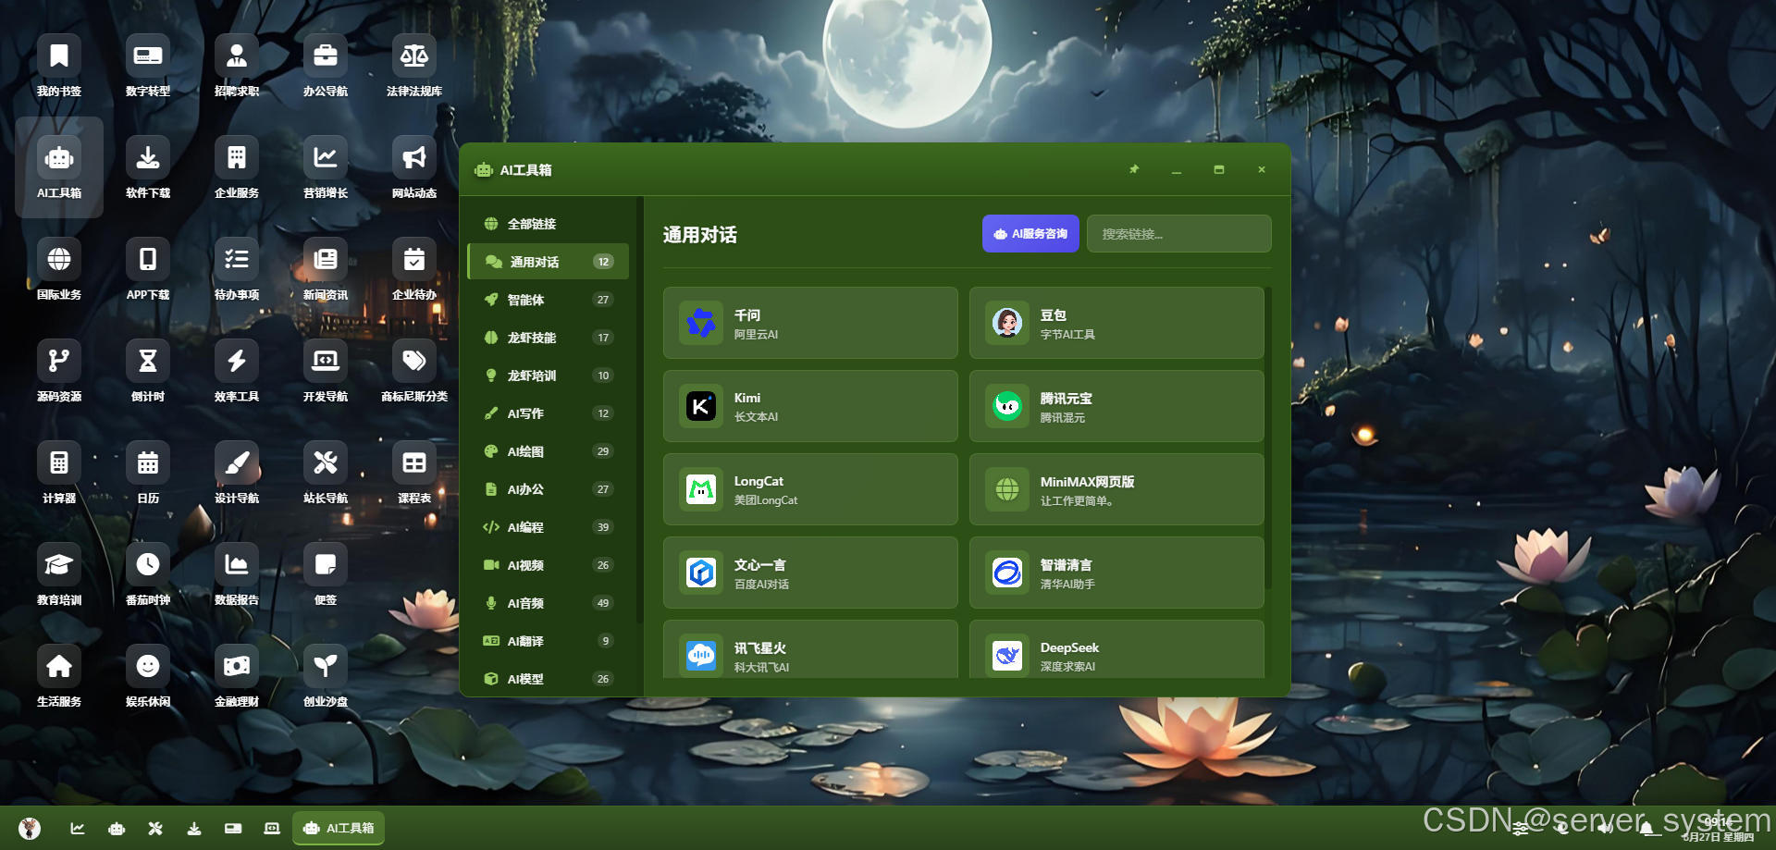Screen dimensions: 1776x850
Task: Launch the 倒计时 hourglass icon
Action: (148, 371)
